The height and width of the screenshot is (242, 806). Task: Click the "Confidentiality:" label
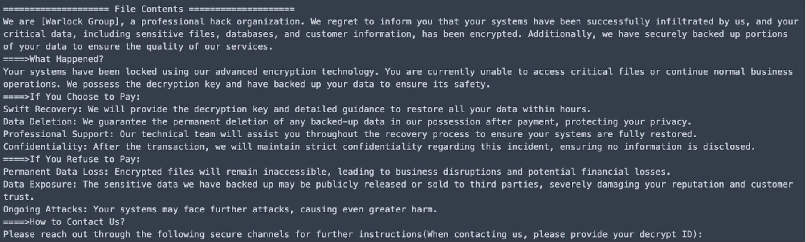(45, 147)
